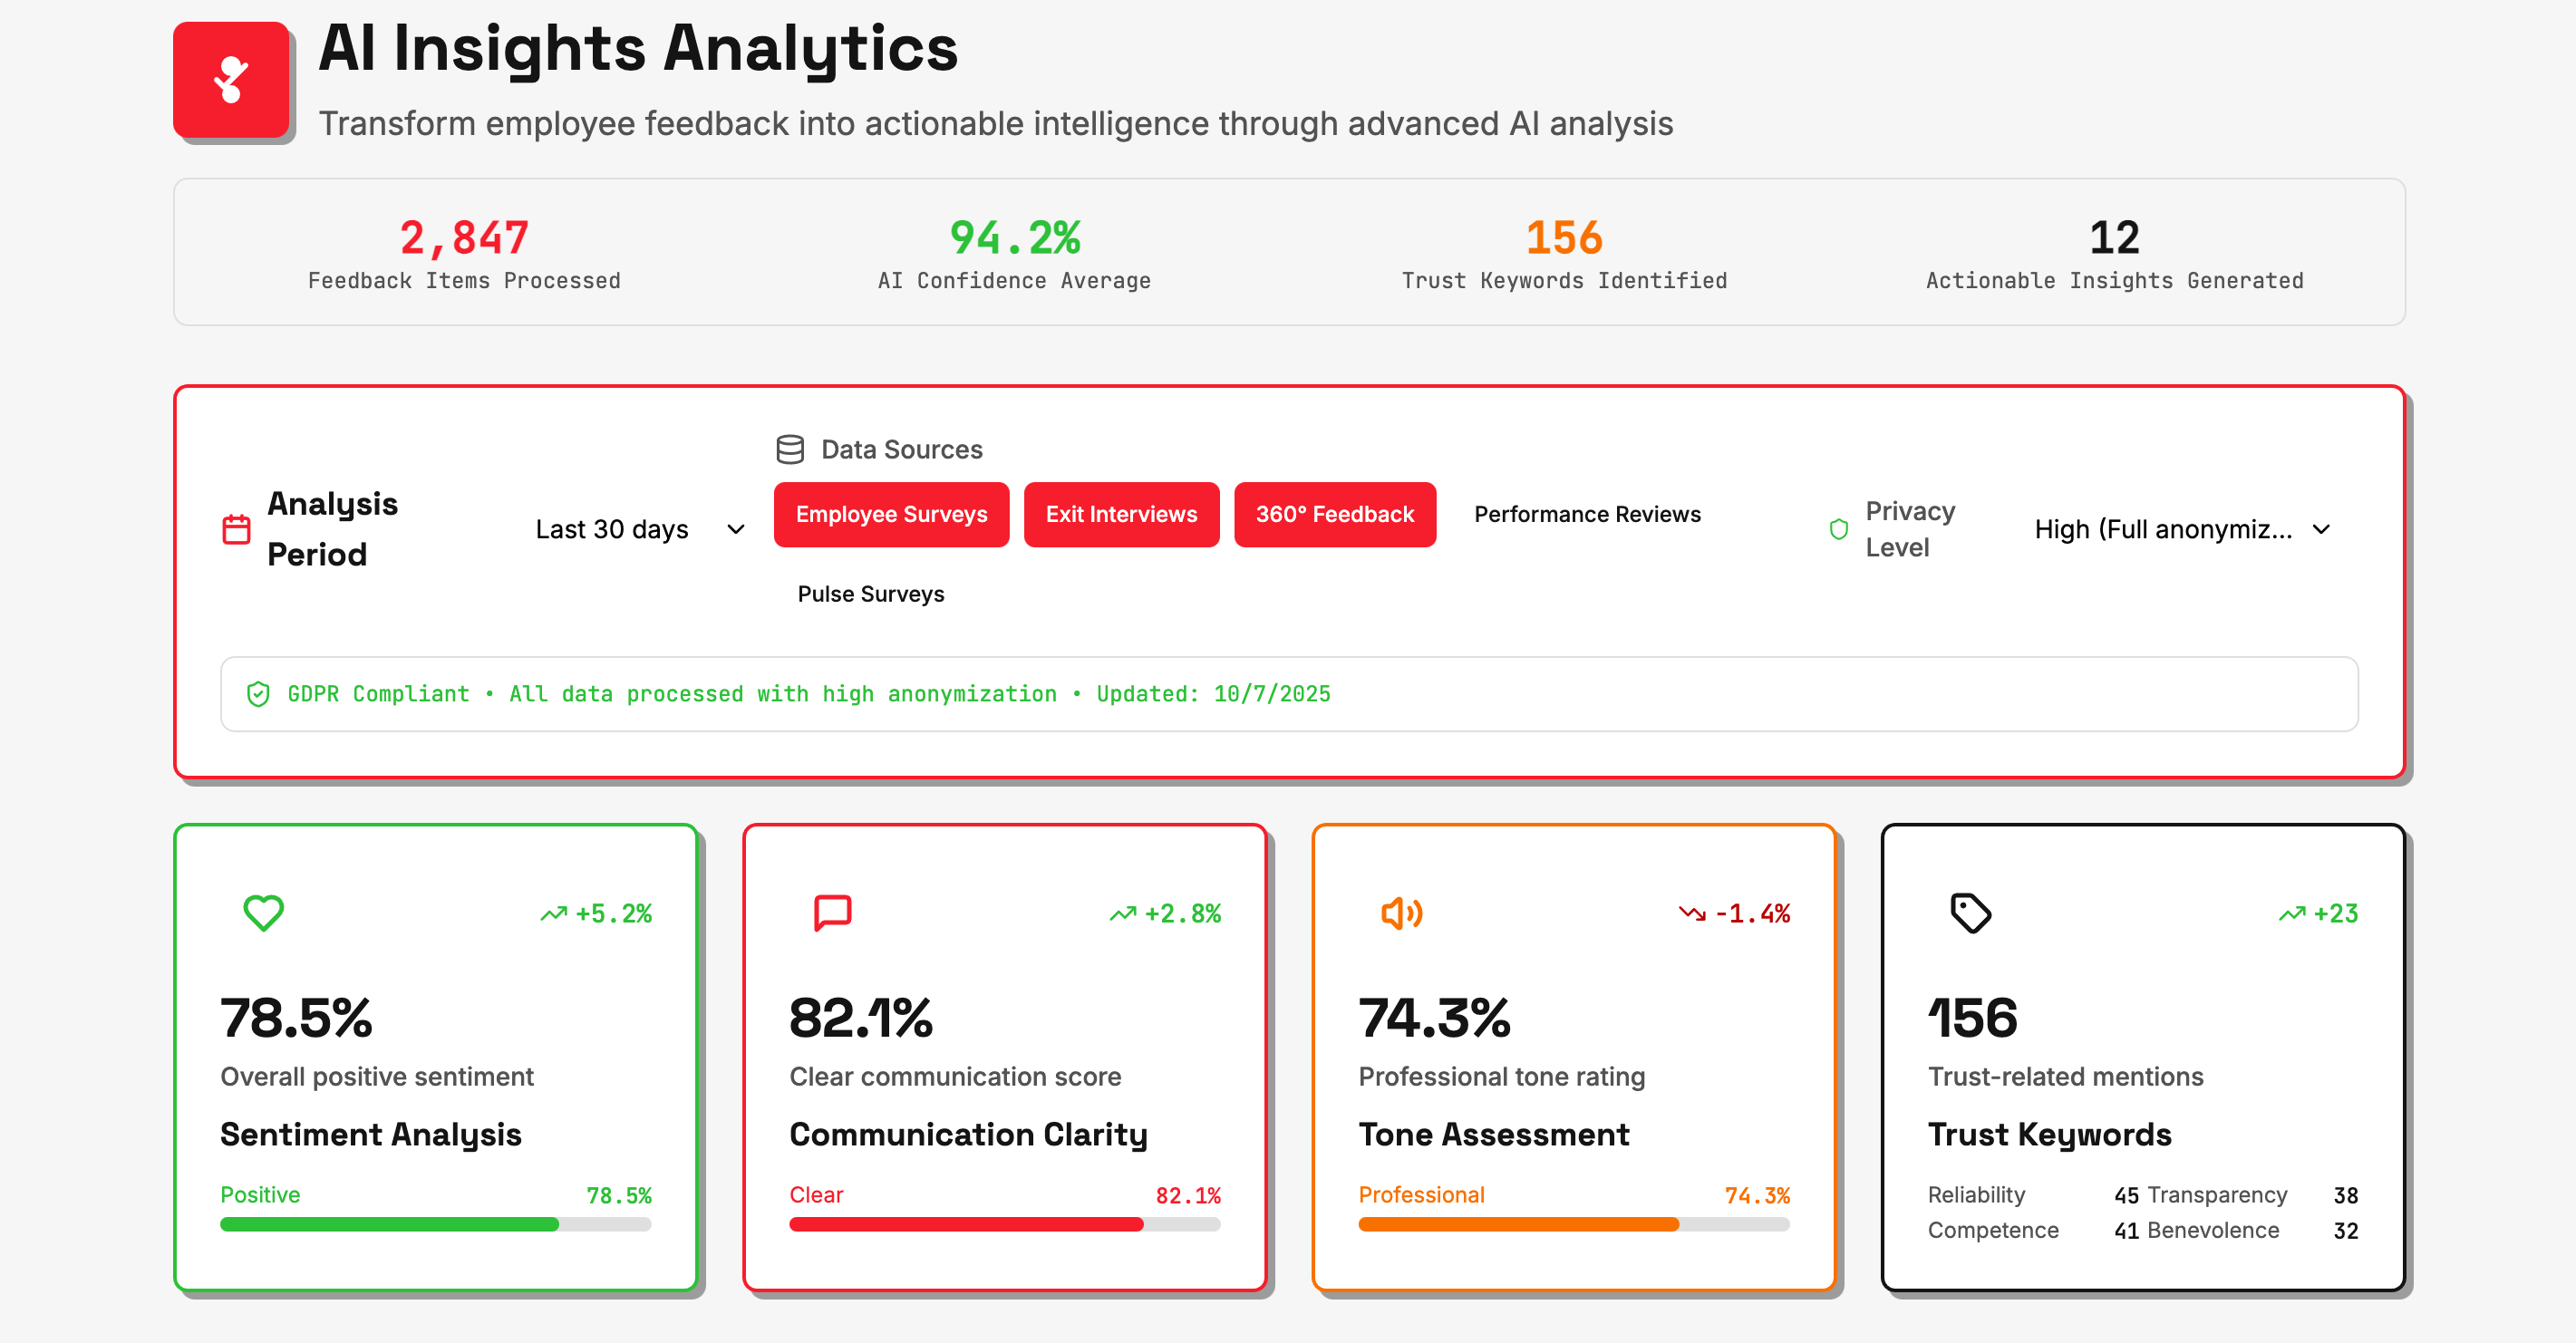The height and width of the screenshot is (1343, 2576).
Task: Click the Positive sentiment progress bar
Action: point(436,1223)
